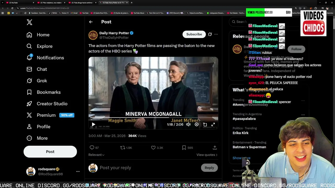Open the #AvengersDoomsday trend
The width and height of the screenshot is (335, 188).
pyautogui.click(x=250, y=104)
